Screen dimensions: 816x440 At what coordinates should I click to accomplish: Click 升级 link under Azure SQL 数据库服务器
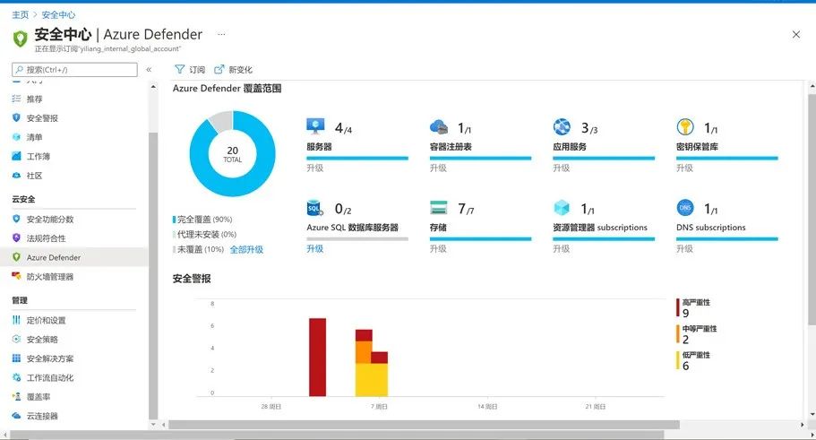315,248
